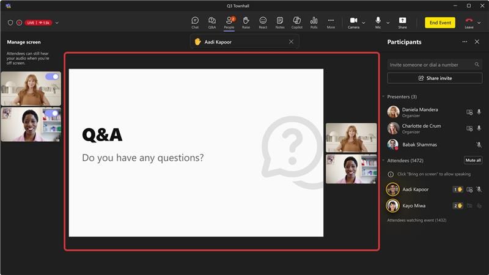Open the Leave options dropdown arrow
The image size is (489, 275).
click(479, 23)
